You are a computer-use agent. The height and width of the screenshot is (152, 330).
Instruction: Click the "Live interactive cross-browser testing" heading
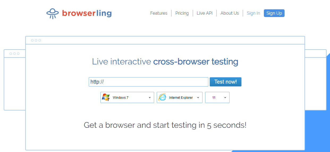[x=165, y=61]
